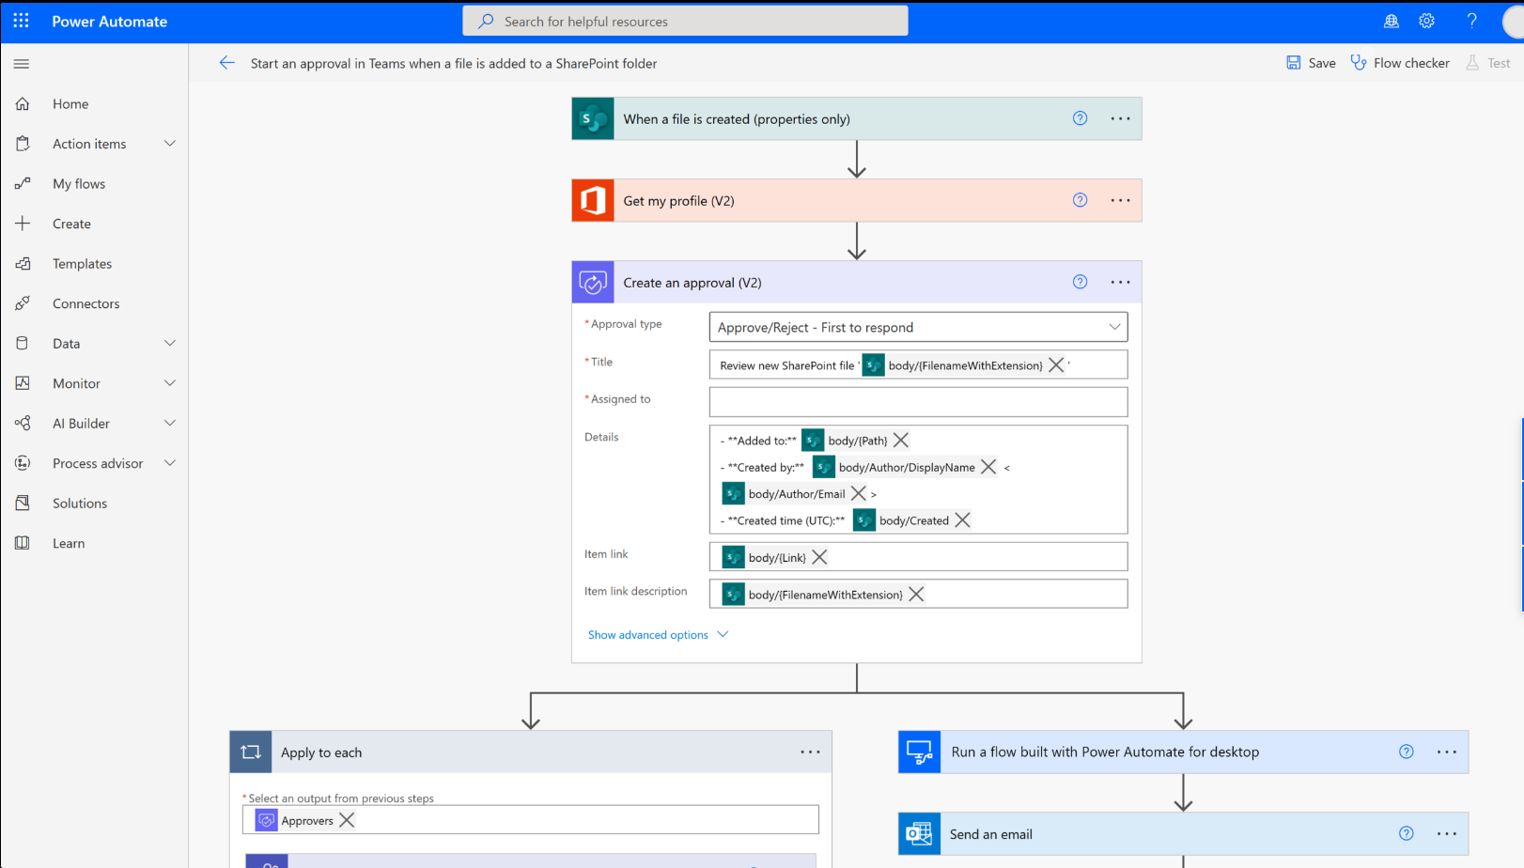Image resolution: width=1524 pixels, height=868 pixels.
Task: Click the Send an email step header
Action: pos(1183,834)
